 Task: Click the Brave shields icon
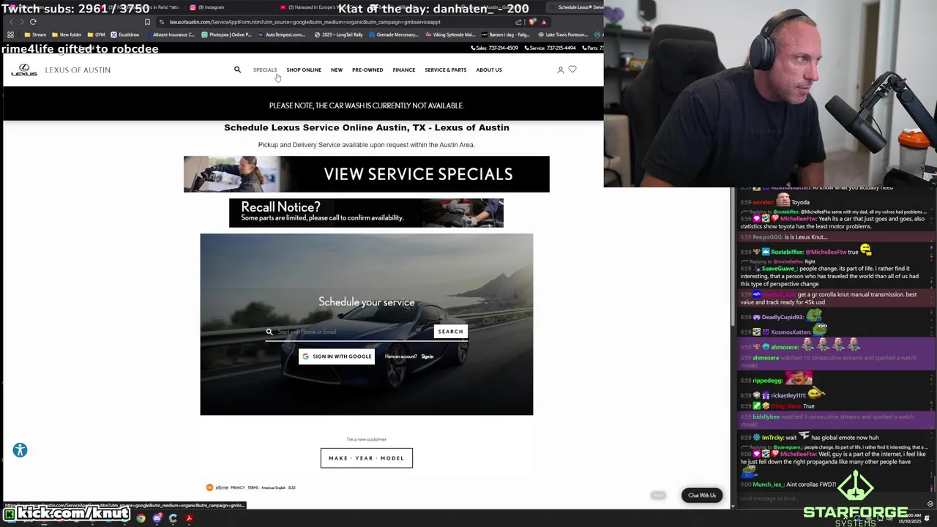(532, 22)
